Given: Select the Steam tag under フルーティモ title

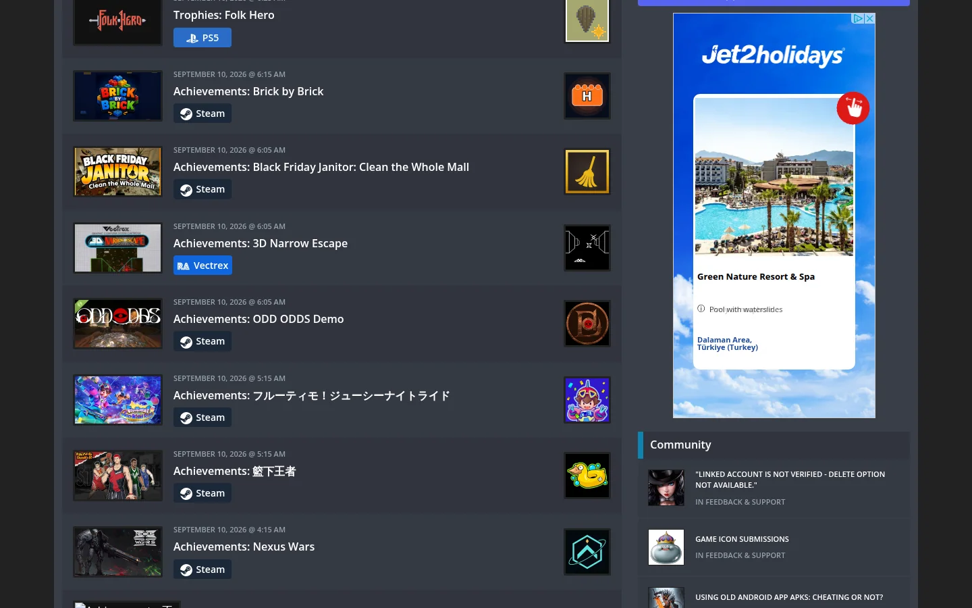Looking at the screenshot, I should 202,417.
